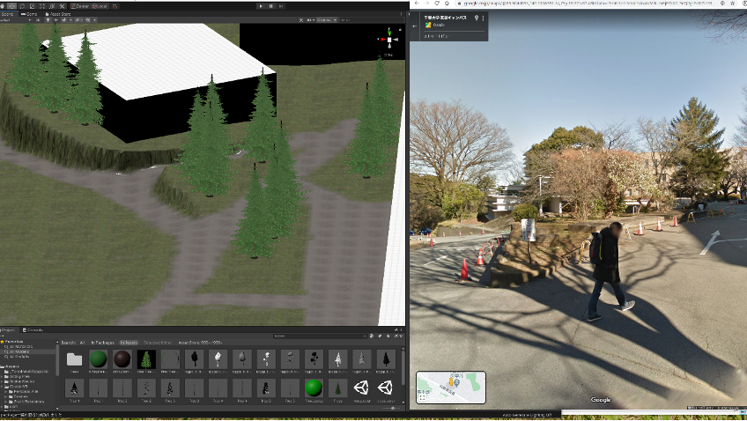Screen dimensions: 747x421
Task: Toggle Scene view grid visibility
Action: click(x=87, y=20)
